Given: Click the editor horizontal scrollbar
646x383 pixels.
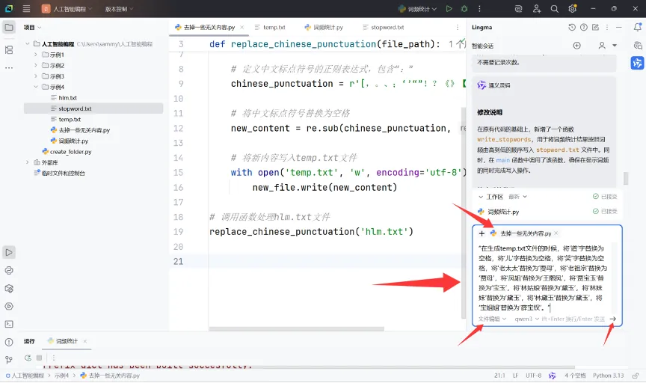Looking at the screenshot, I should click(x=297, y=329).
